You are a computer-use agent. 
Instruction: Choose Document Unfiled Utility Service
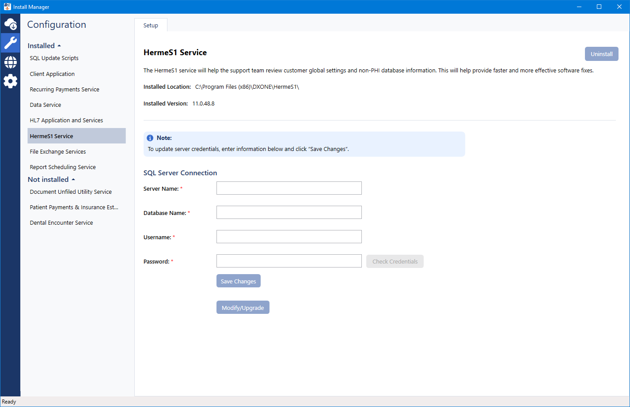point(71,192)
